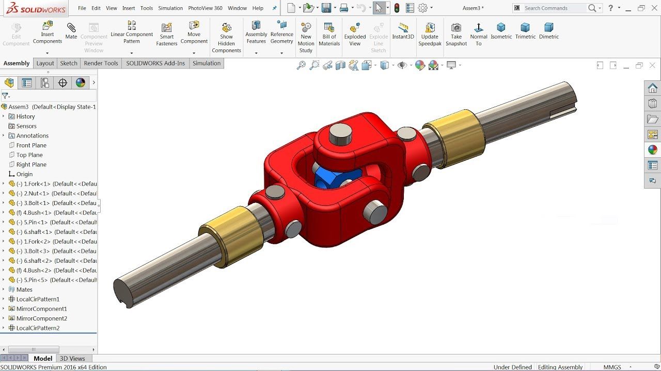This screenshot has height=371, width=661.
Task: Expand 1.Fork<1> component node
Action: (4, 184)
